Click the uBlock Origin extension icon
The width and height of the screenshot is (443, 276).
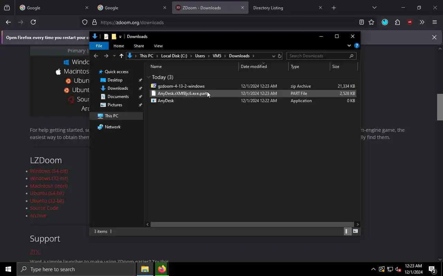tap(410, 22)
